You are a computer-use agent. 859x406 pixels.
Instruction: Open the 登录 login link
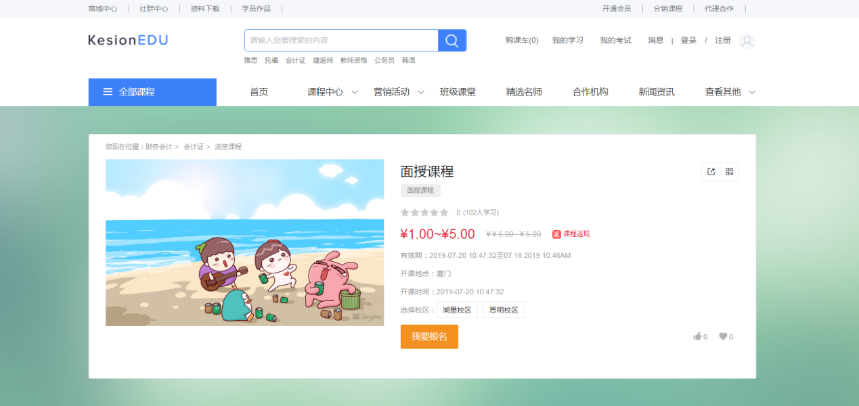(x=688, y=40)
